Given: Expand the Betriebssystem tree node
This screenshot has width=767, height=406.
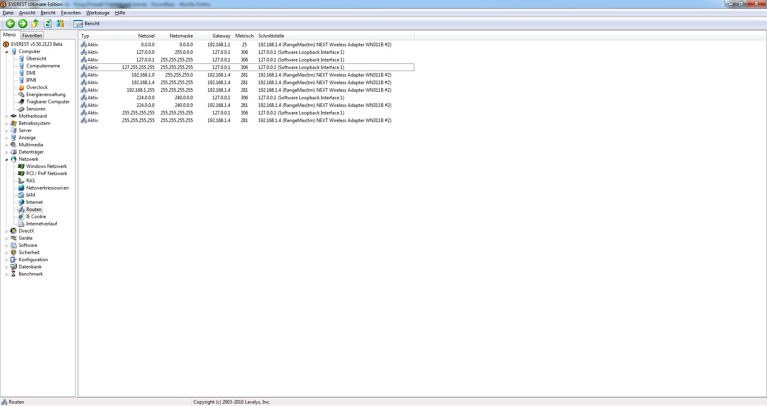Looking at the screenshot, I should (6, 124).
